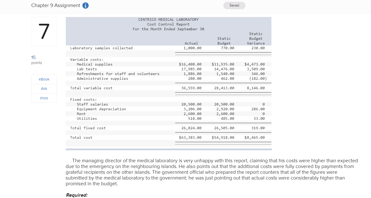Click the Administrative supplies variance (182.00)
This screenshot has width=371, height=198.
pyautogui.click(x=258, y=78)
